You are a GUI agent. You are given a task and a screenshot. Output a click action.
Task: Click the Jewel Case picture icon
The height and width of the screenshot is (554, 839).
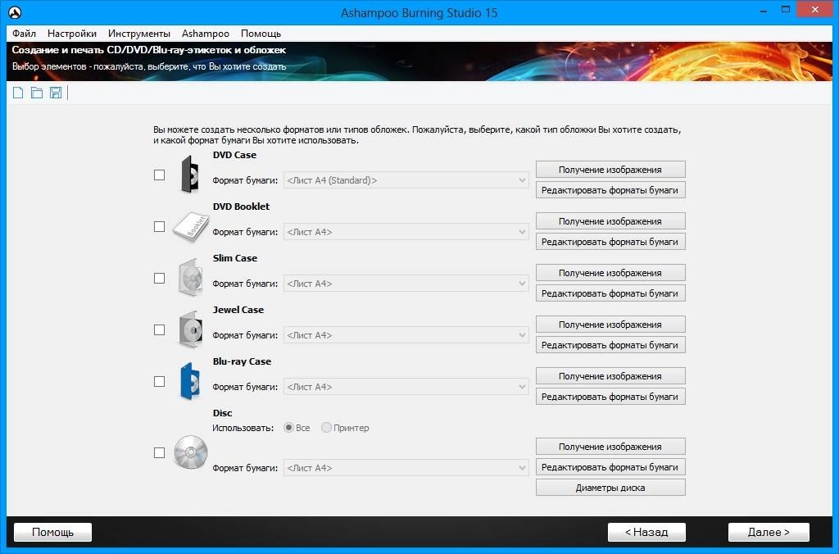(x=190, y=329)
